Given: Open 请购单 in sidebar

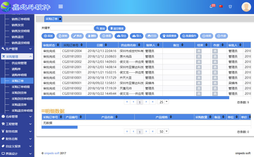Looking at the screenshot, I should tap(16, 69).
